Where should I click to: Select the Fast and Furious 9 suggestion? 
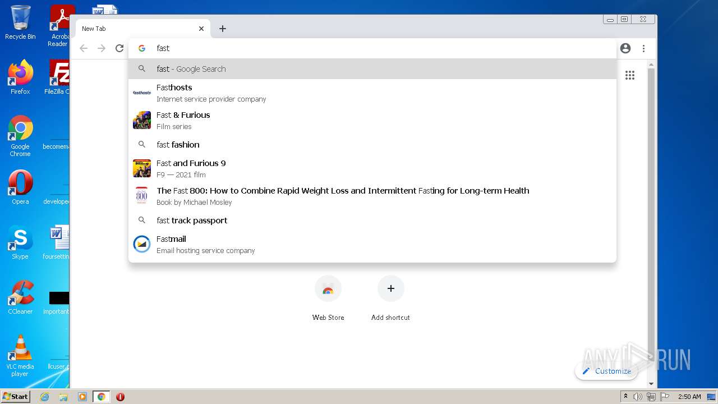coord(372,168)
